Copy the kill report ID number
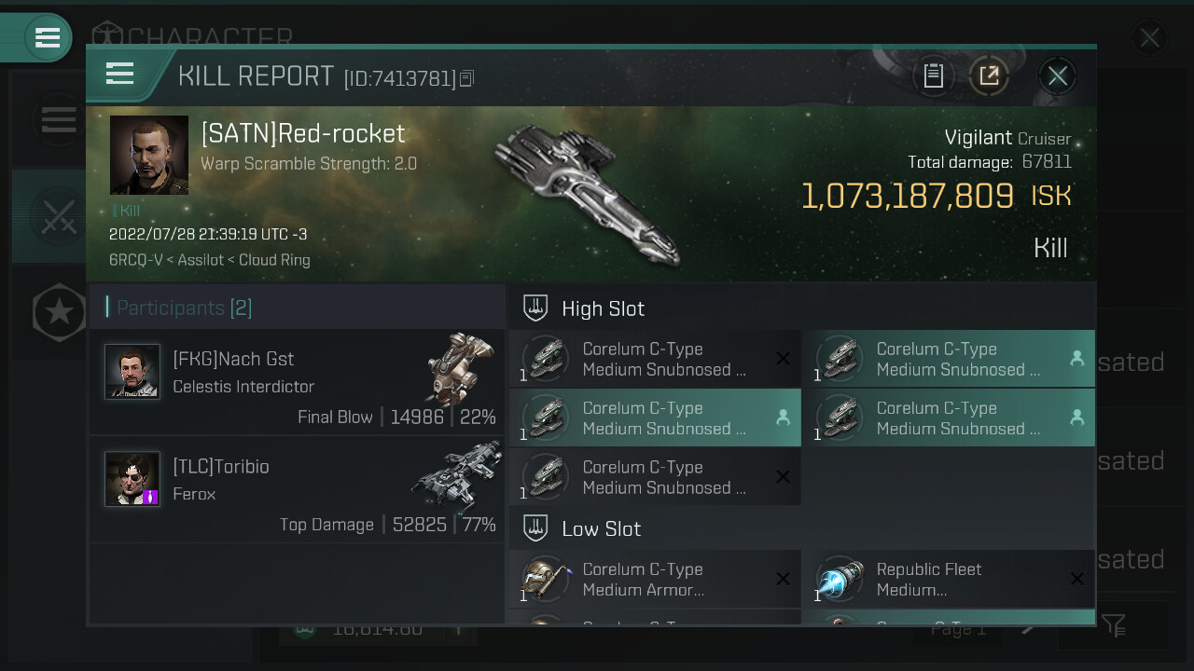1194x671 pixels. [467, 78]
